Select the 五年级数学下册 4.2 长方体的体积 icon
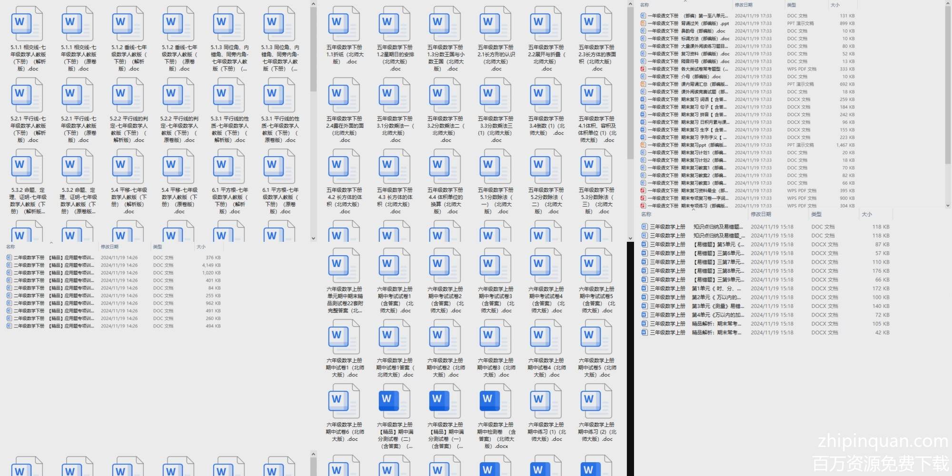Viewport: 952px width, 476px height. click(344, 166)
